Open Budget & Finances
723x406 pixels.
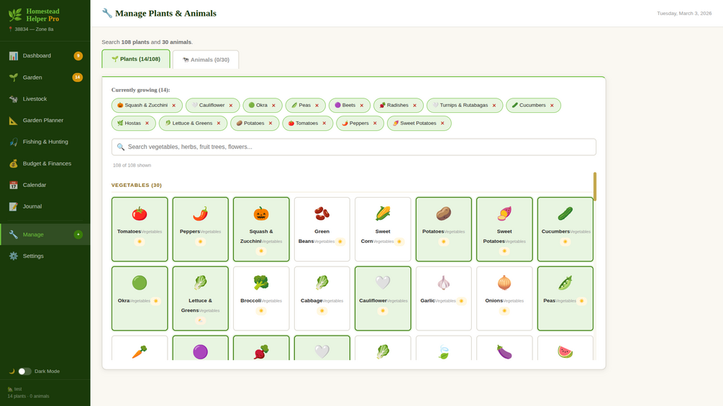pyautogui.click(x=45, y=163)
